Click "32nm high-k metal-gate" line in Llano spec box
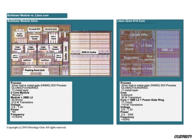Viewport: 194px width, 139px height. 149,85
